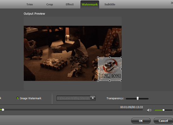Viewport: 173px width, 125px height.
Task: Click the Transparency label
Action: point(115,98)
